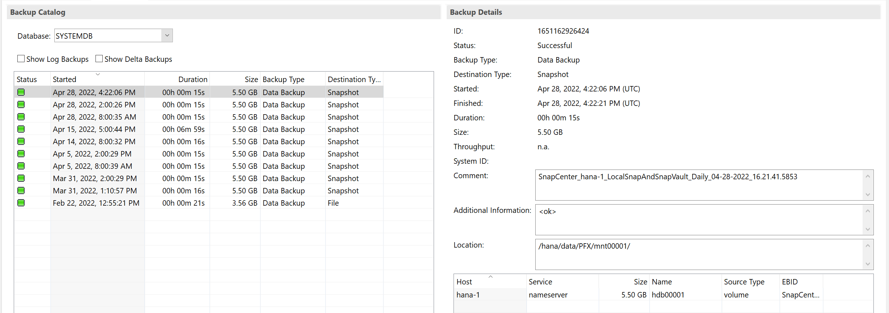Open the Database SYSTEMDB dropdown
The width and height of the screenshot is (889, 313).
167,36
